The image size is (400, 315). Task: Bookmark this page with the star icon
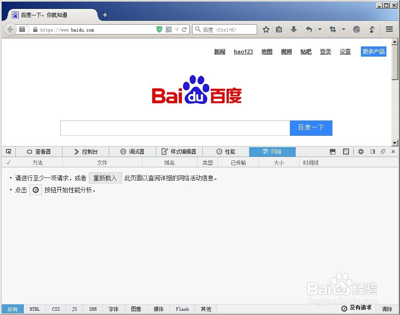coord(266,30)
